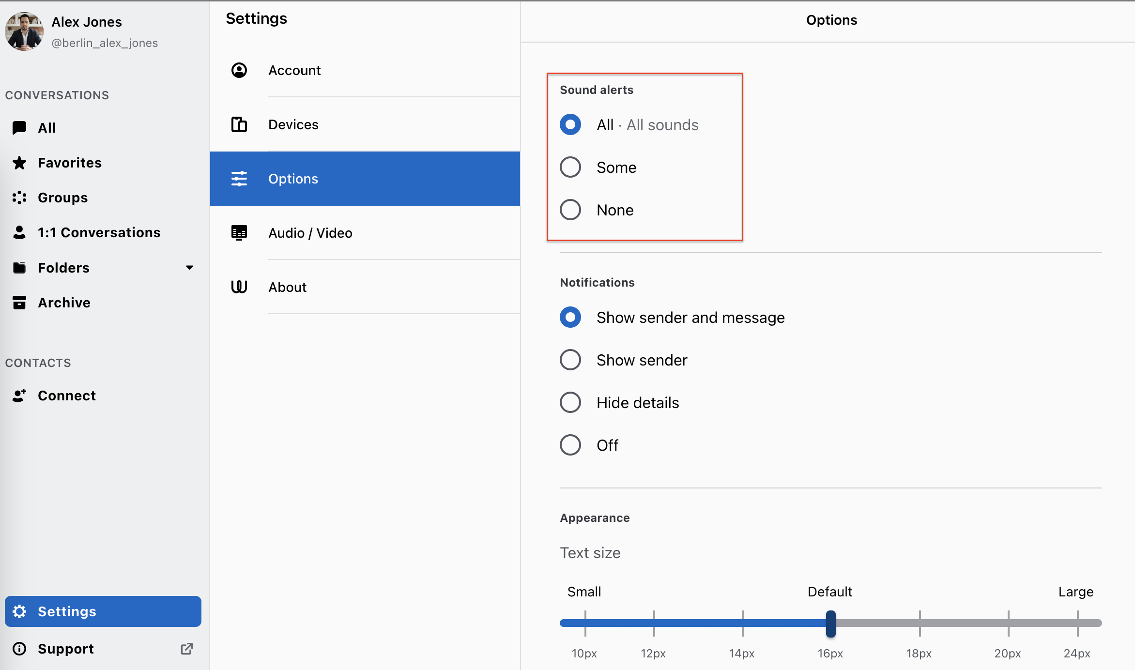This screenshot has width=1135, height=670.
Task: Click the Groups dots icon
Action: point(19,198)
